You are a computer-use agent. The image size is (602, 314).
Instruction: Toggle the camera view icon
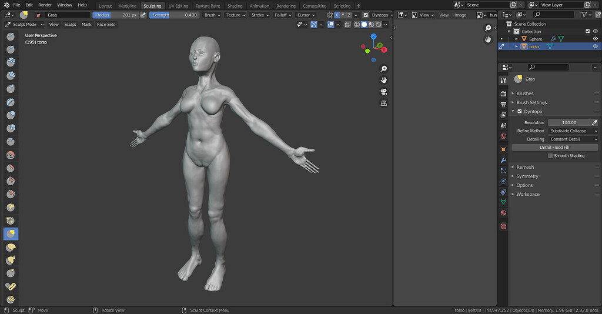point(383,92)
